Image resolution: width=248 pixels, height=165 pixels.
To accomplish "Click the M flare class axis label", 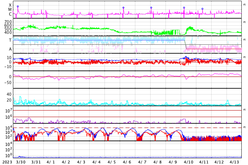I will click(x=10, y=10).
